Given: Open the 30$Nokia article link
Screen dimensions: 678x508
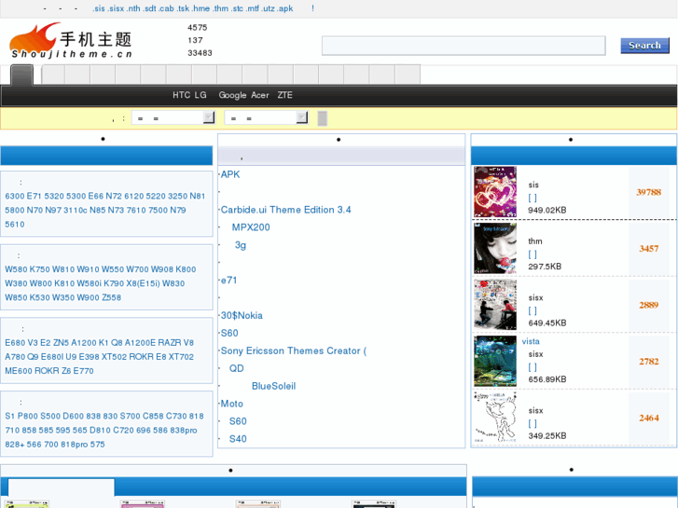Looking at the screenshot, I should coord(242,316).
